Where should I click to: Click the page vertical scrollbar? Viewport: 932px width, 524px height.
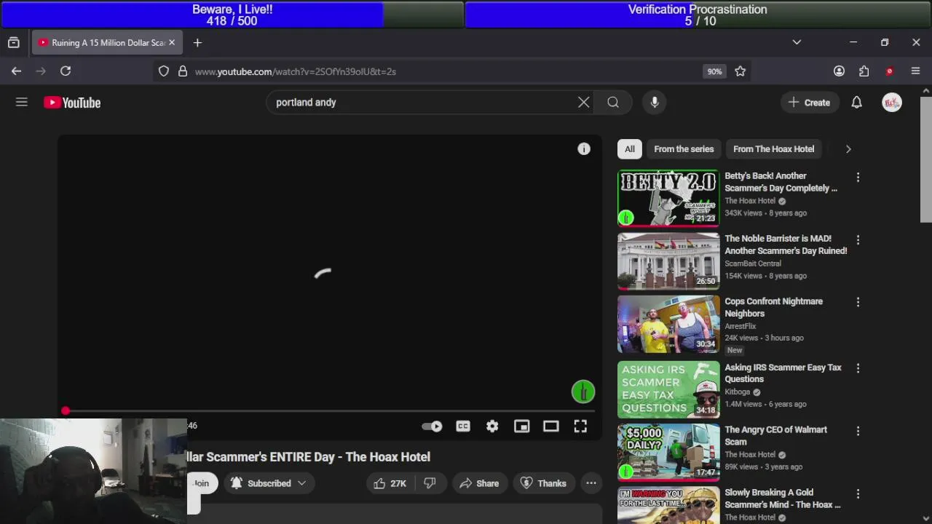coord(926,159)
